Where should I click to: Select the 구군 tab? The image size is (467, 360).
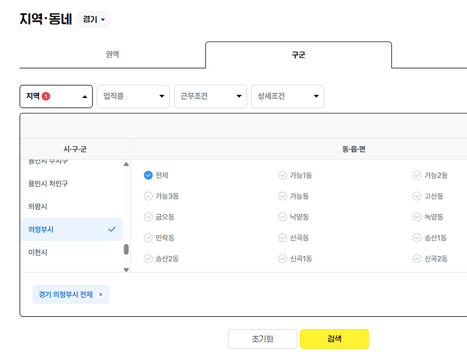(x=298, y=55)
